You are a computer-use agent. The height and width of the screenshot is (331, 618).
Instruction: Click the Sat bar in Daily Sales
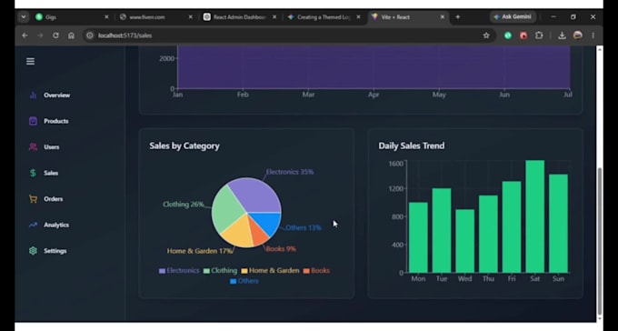[534, 216]
